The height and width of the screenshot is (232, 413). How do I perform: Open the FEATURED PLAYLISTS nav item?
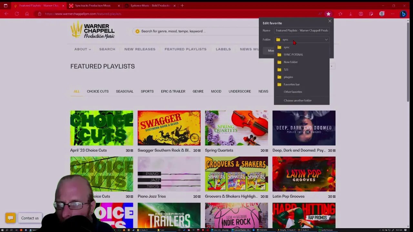click(186, 49)
